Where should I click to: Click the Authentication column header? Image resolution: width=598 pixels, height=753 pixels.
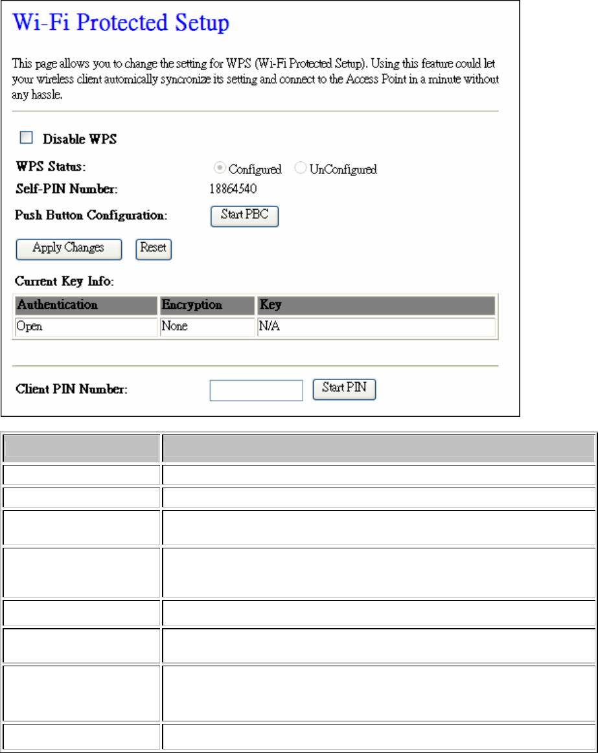[x=86, y=306]
